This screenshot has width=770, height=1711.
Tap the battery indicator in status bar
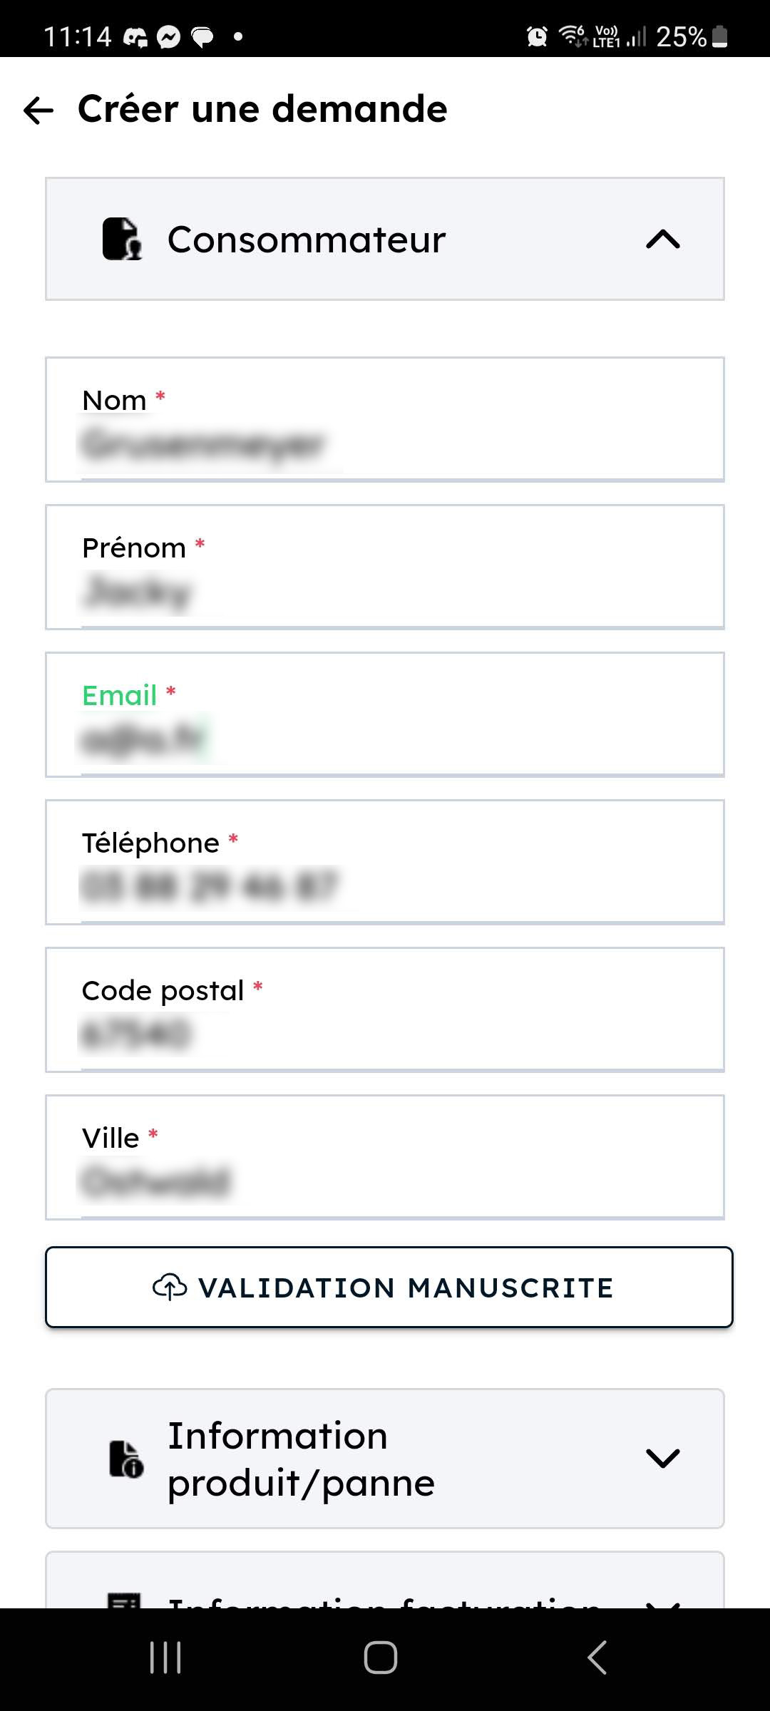(x=720, y=36)
